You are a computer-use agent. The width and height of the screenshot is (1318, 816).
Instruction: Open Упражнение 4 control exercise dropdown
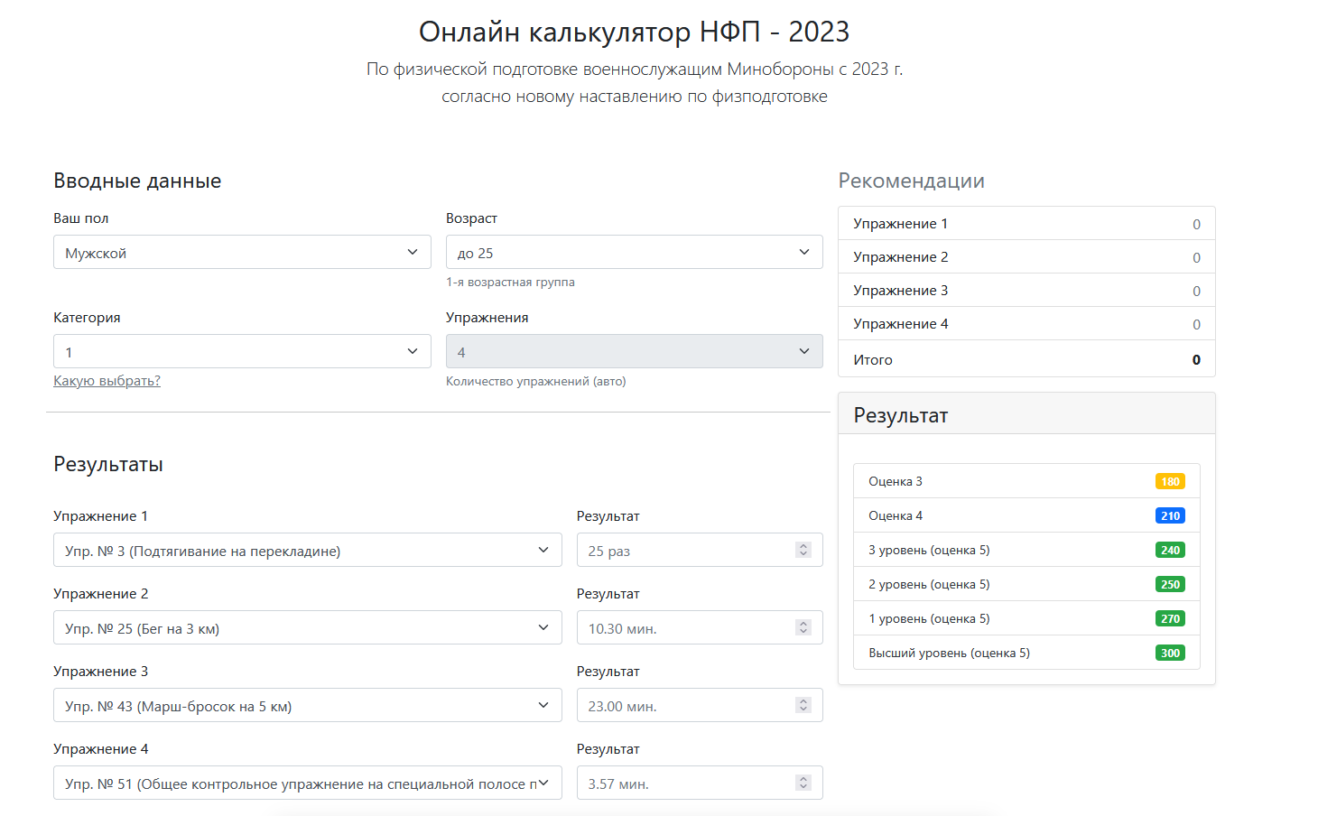pos(307,783)
